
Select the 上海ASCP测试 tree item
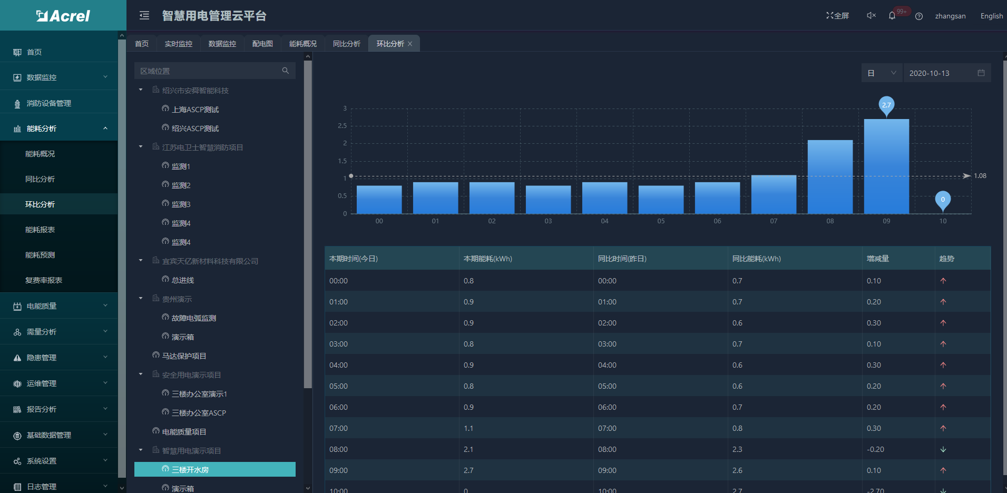tap(195, 110)
